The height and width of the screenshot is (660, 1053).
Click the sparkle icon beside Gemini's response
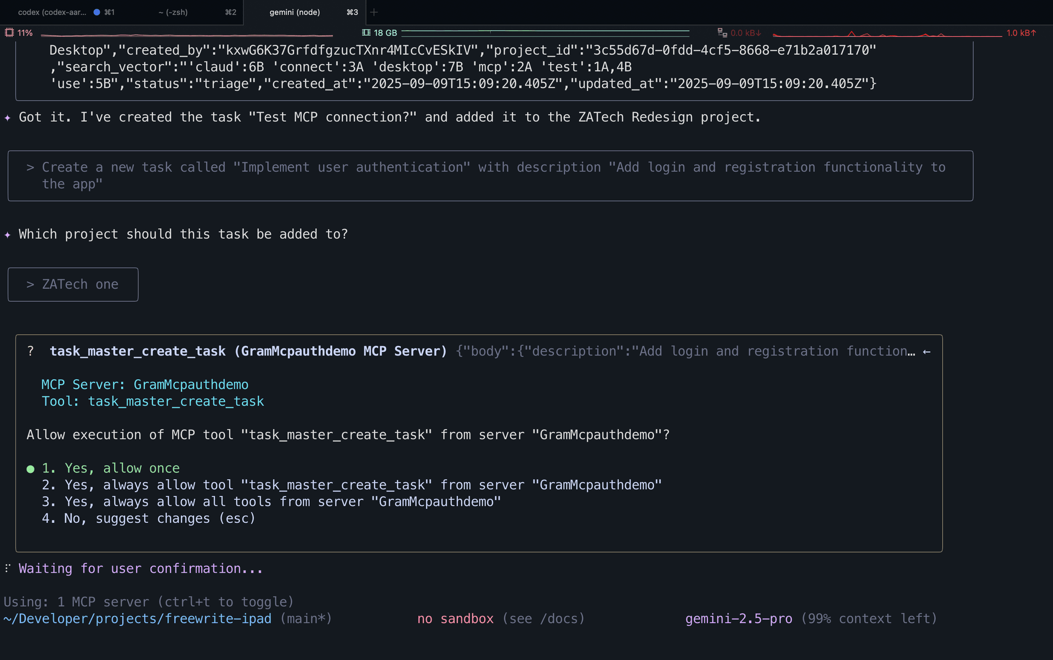pos(7,117)
